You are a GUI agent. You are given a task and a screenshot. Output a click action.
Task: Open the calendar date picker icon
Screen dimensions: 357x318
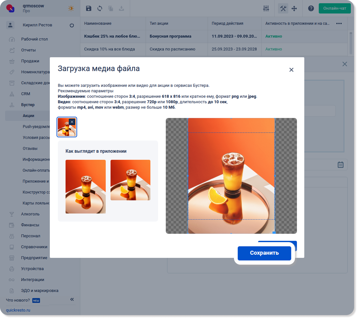point(341,165)
